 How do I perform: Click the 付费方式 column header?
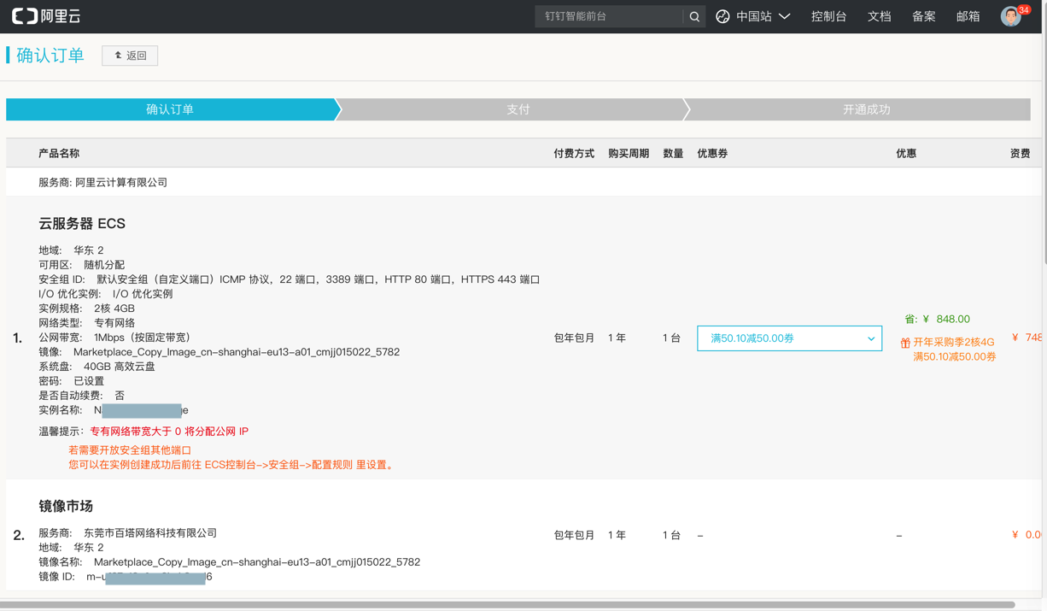[x=574, y=154]
